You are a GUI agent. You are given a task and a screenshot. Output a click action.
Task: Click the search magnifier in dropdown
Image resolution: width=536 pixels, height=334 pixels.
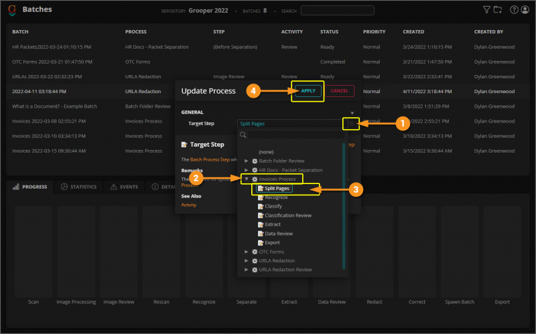pos(243,135)
